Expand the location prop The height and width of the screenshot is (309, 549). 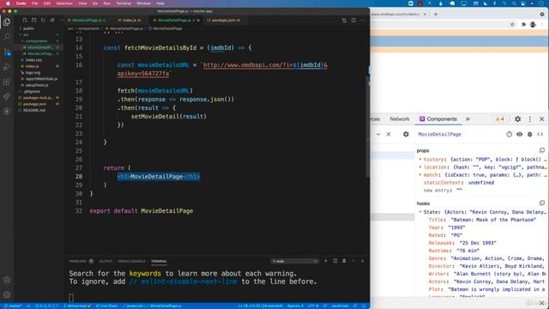pyautogui.click(x=420, y=167)
